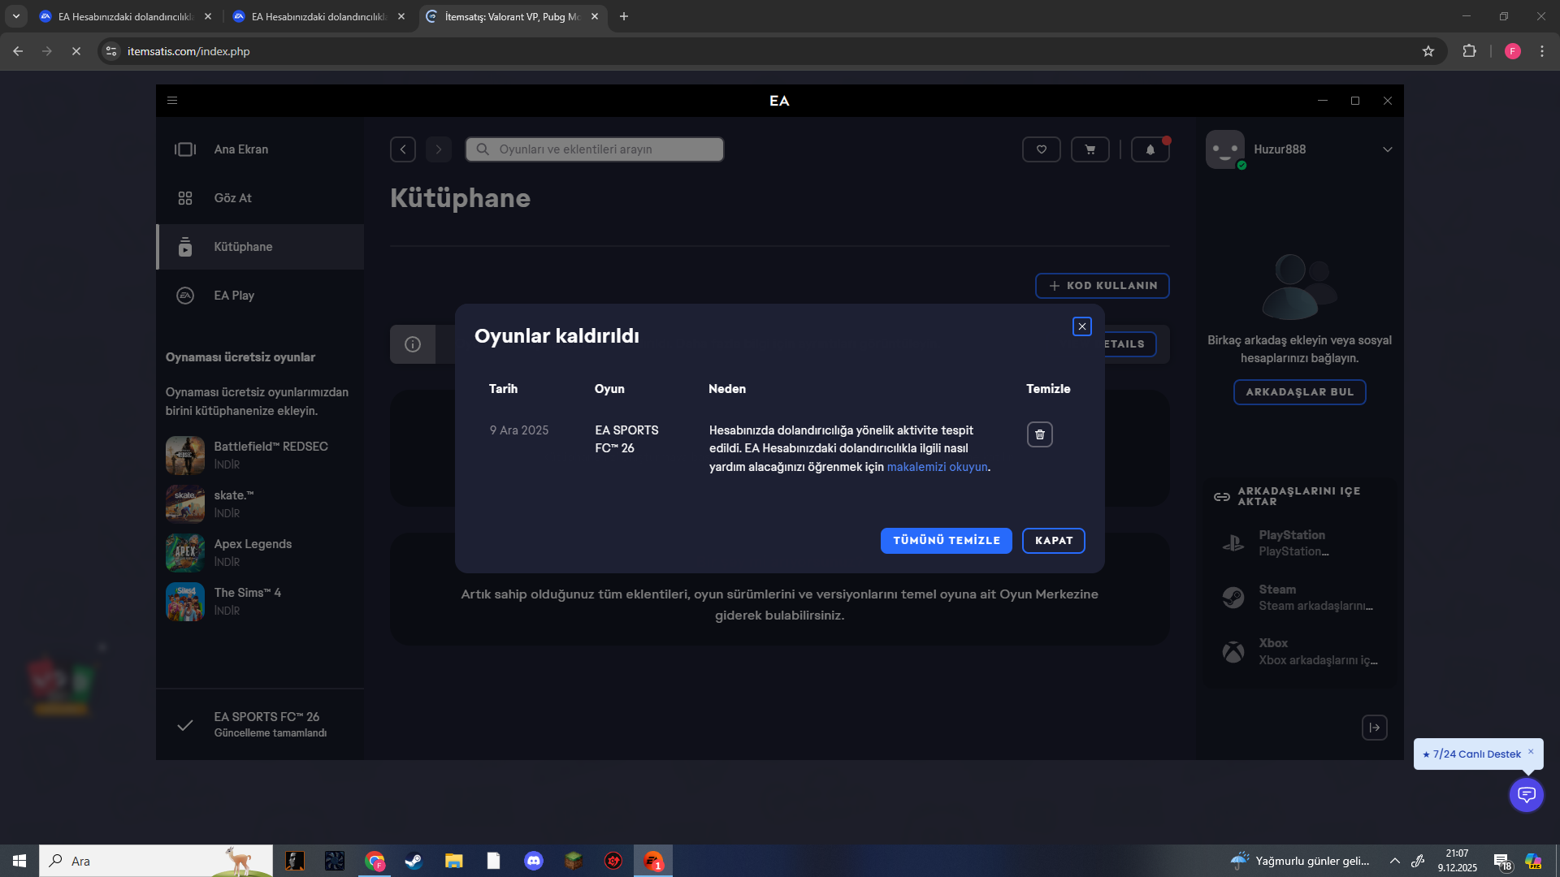Click the Huzur888 profile avatar
The image size is (1560, 877).
pyautogui.click(x=1225, y=149)
